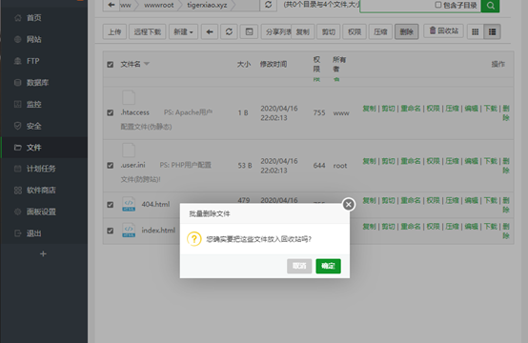Click the wwwroot path segment
This screenshot has height=343, width=528.
tap(159, 5)
